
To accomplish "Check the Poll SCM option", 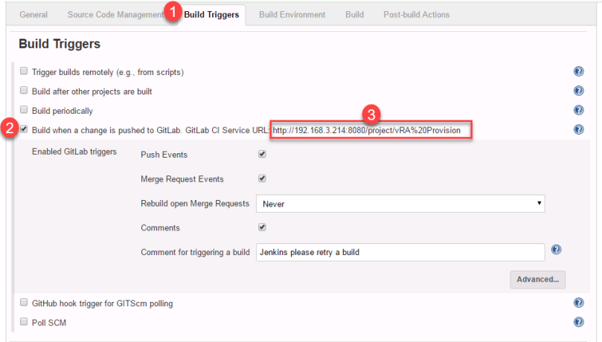I will click(25, 323).
